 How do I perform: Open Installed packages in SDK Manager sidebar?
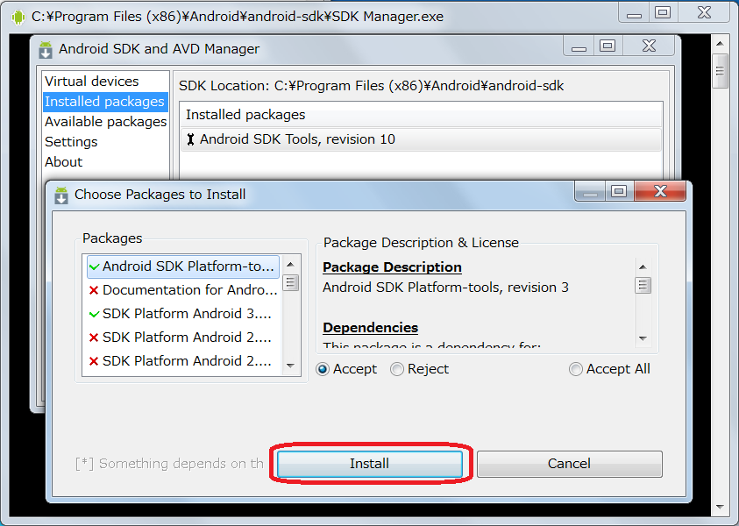[x=104, y=102]
